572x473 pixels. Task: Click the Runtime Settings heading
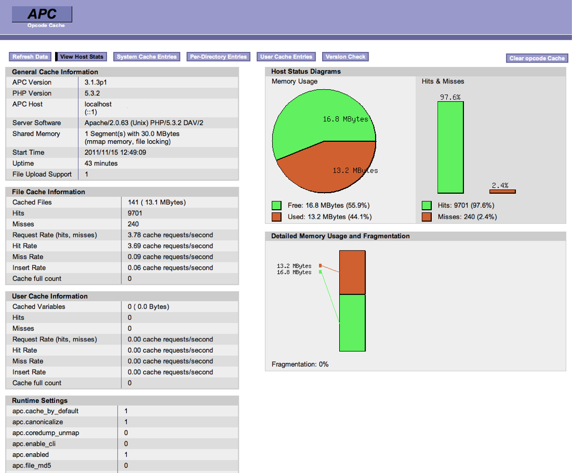coord(40,400)
